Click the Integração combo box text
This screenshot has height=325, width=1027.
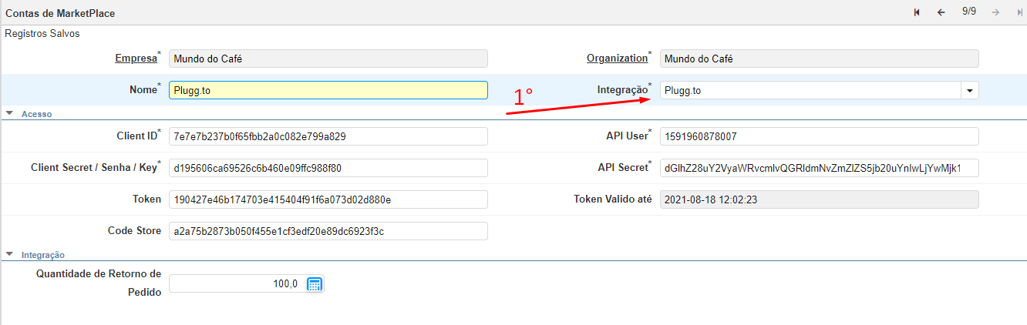pyautogui.click(x=810, y=90)
